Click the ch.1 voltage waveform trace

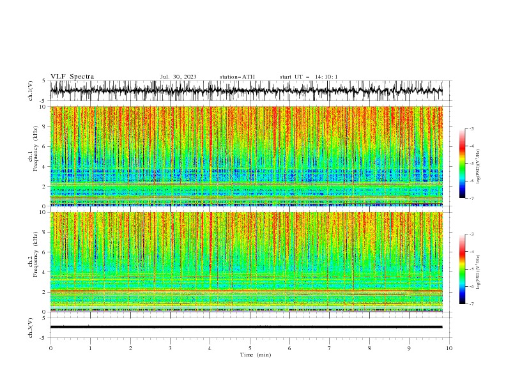coord(246,91)
